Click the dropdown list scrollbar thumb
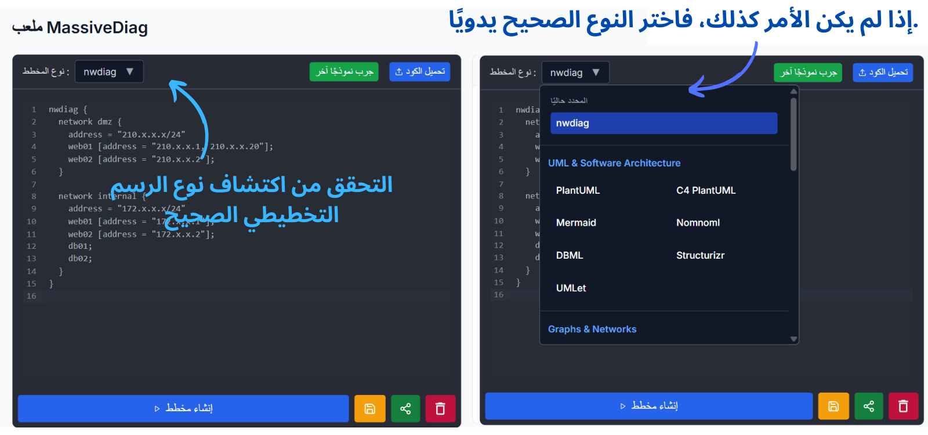Screen dimensions: 928x435 tap(793, 135)
